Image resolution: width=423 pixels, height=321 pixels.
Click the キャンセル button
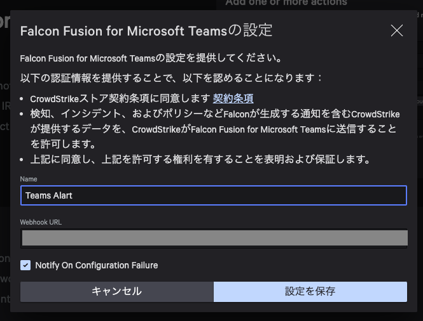(x=117, y=291)
